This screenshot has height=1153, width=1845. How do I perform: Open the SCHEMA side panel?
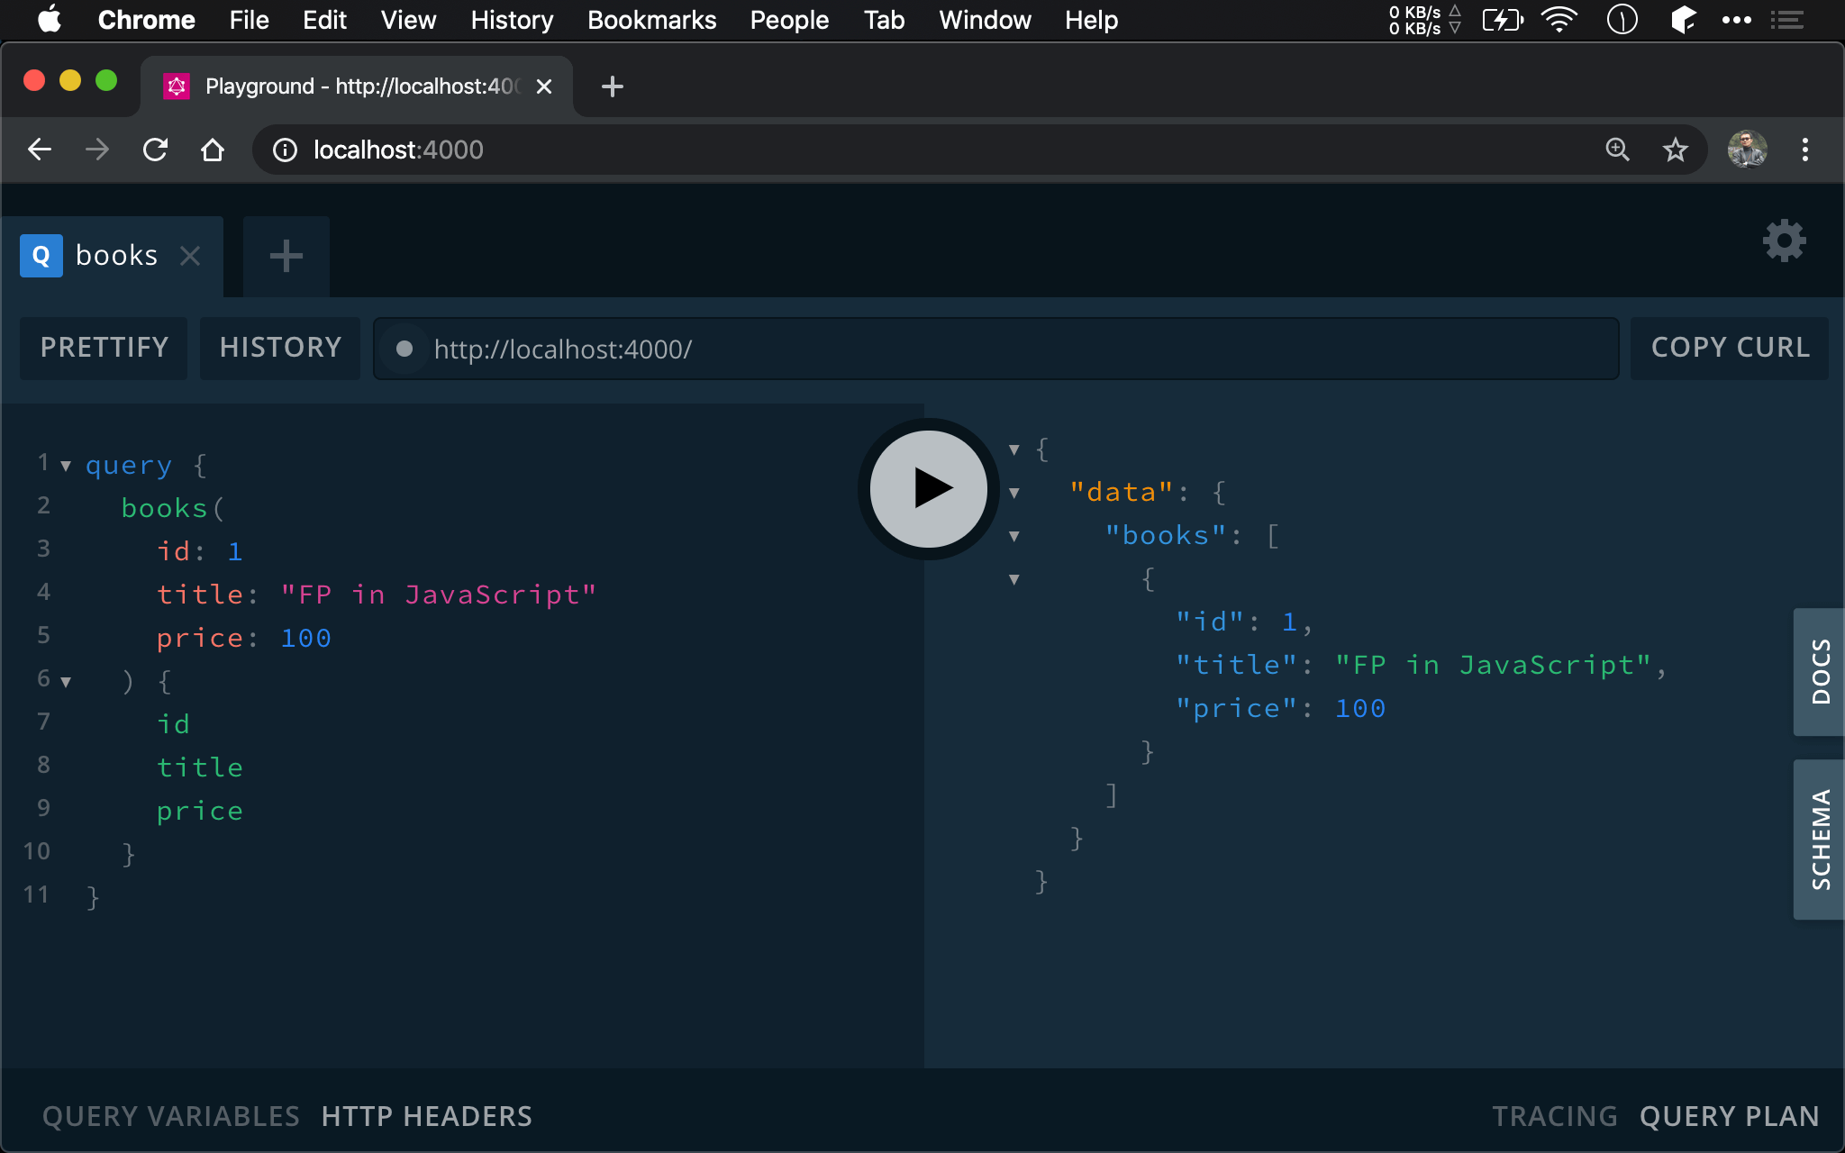click(1820, 840)
